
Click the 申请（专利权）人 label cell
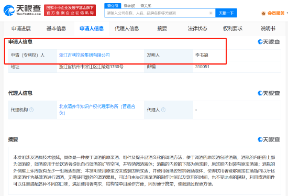[x=32, y=55]
